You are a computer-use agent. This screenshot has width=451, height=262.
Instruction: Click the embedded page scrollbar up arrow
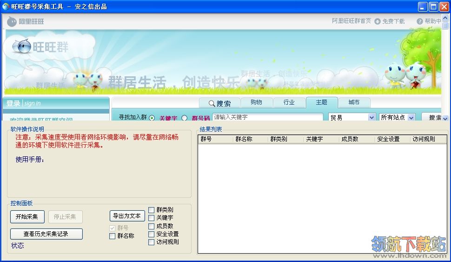point(445,18)
